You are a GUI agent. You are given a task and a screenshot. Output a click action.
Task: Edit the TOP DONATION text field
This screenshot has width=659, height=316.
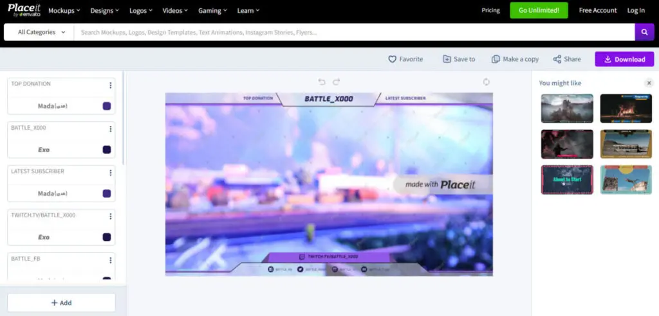[57, 84]
